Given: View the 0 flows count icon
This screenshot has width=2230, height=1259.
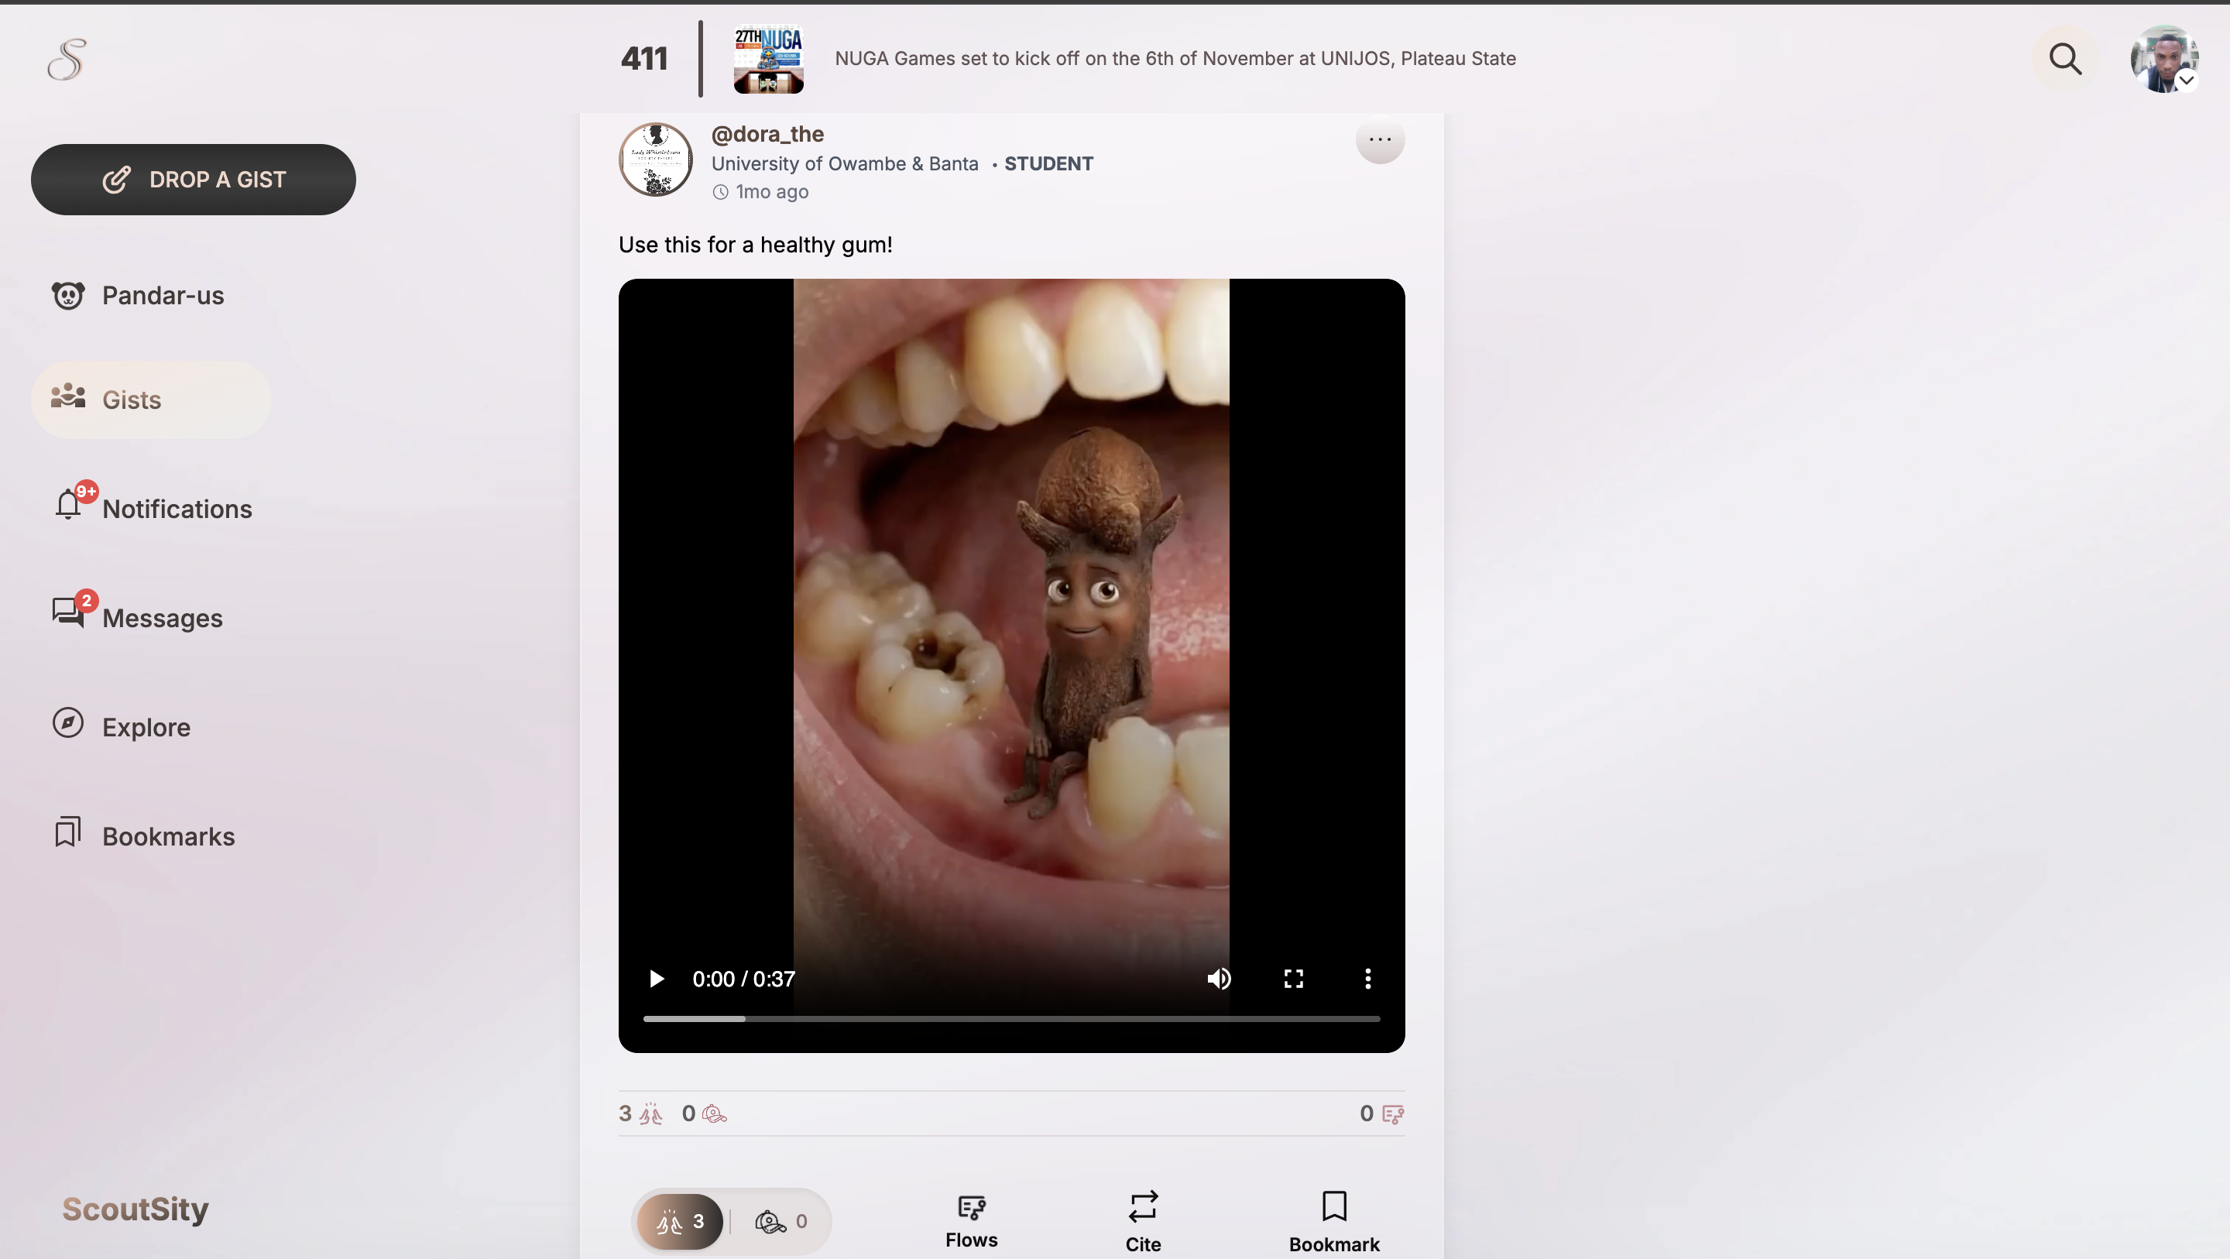Looking at the screenshot, I should (1381, 1113).
